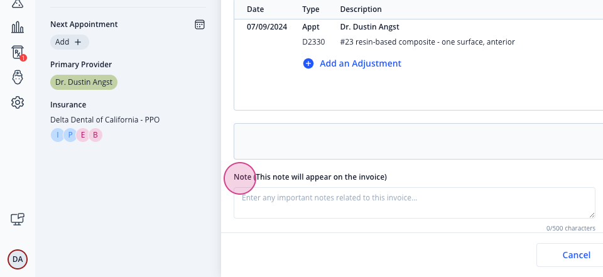This screenshot has width=603, height=277.
Task: Open the patient face sidebar icon
Action: tap(18, 77)
